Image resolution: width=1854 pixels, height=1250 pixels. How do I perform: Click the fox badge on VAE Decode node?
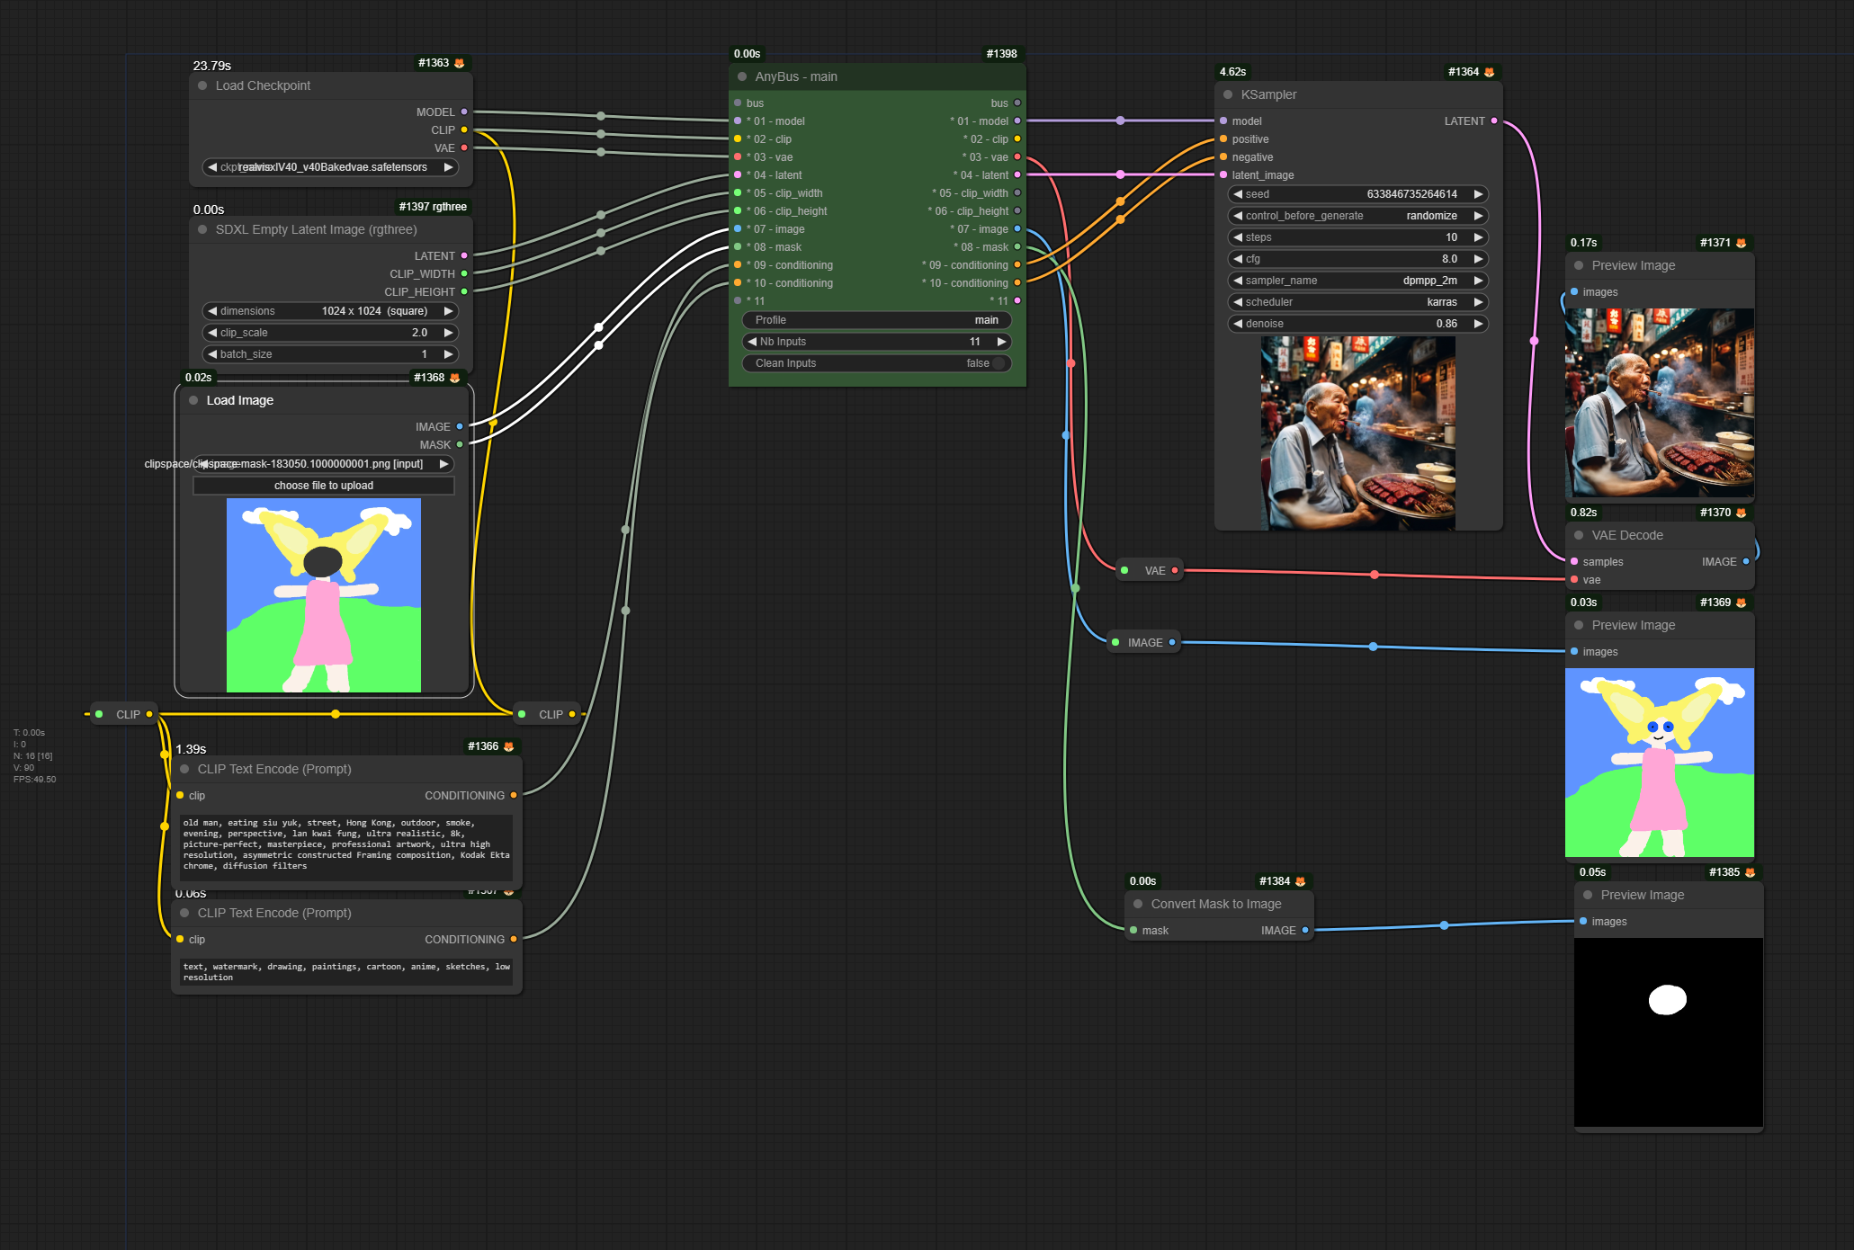tap(1742, 513)
